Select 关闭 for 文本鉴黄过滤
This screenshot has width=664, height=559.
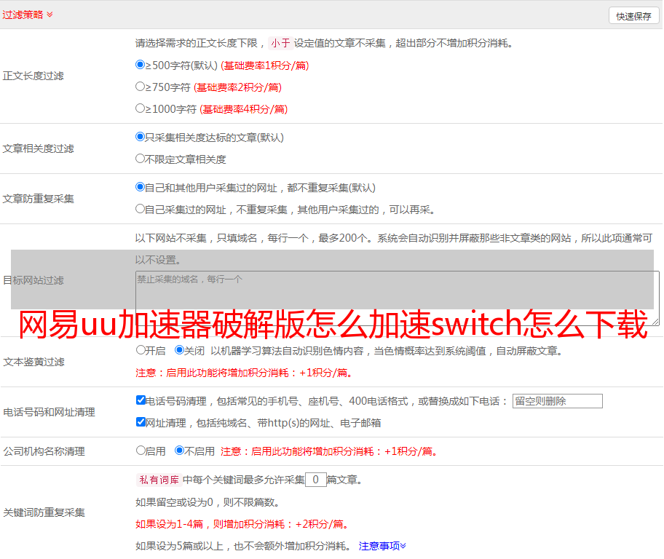tap(179, 350)
